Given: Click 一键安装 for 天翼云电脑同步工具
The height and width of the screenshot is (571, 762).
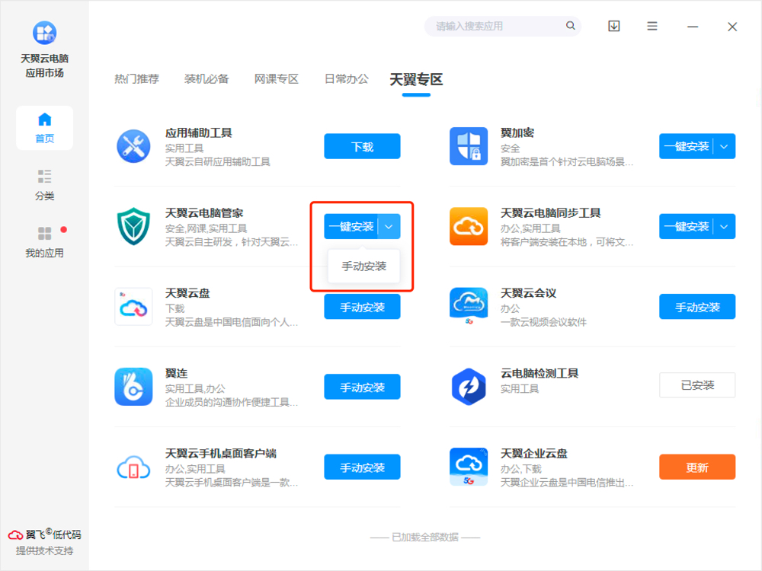Looking at the screenshot, I should 687,226.
